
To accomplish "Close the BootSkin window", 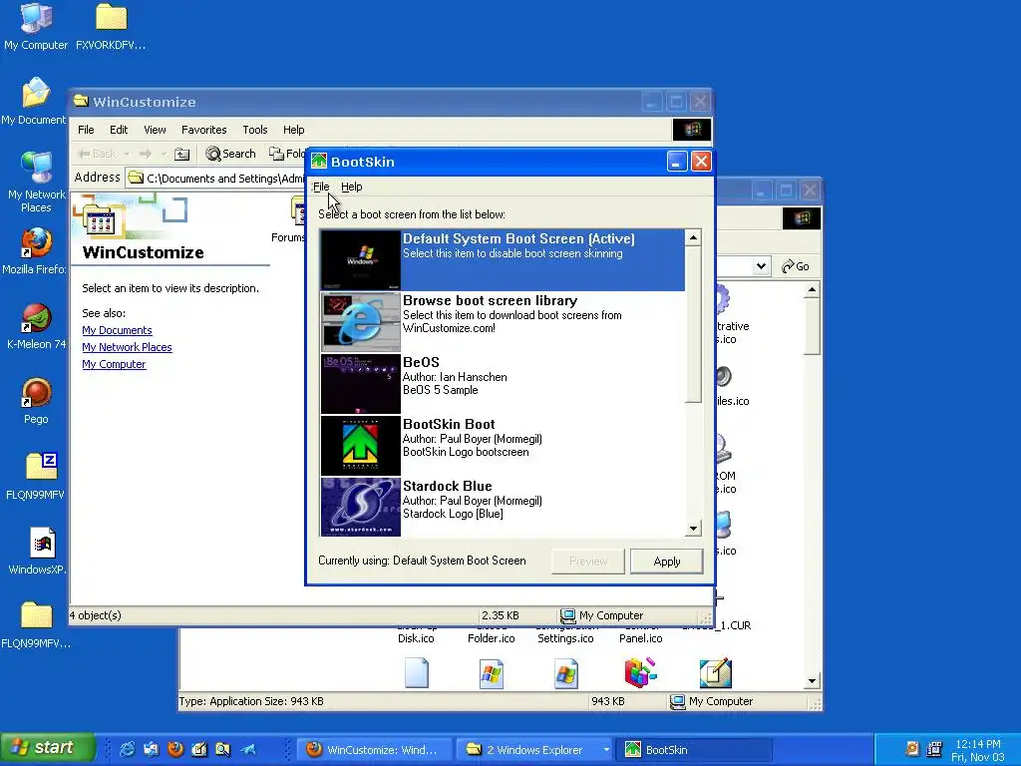I will (x=701, y=162).
